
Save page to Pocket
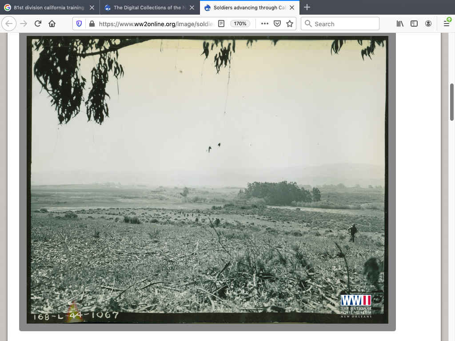click(x=277, y=24)
